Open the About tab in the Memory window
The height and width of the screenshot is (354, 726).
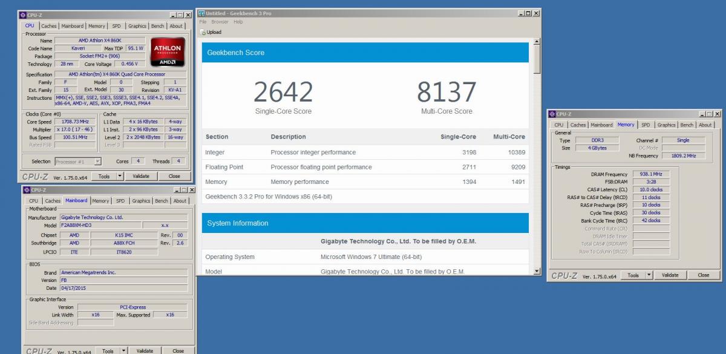tap(705, 125)
